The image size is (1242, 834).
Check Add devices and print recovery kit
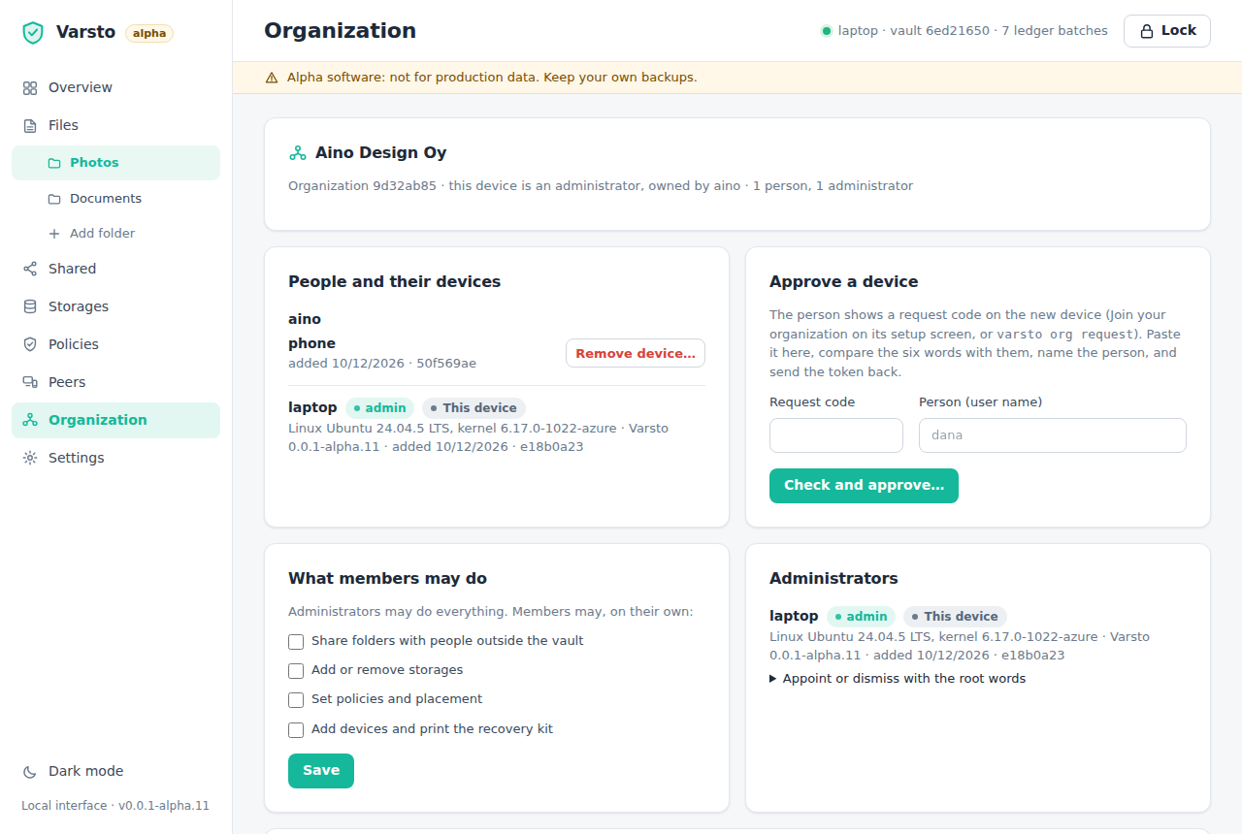click(296, 730)
